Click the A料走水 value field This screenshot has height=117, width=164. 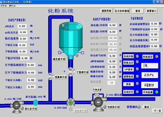pyautogui.click(x=22, y=26)
